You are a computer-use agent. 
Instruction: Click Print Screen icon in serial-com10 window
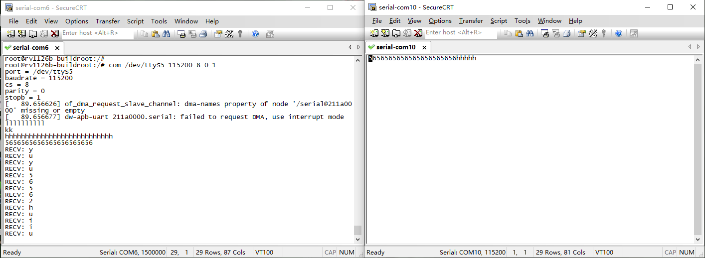pyautogui.click(x=545, y=33)
